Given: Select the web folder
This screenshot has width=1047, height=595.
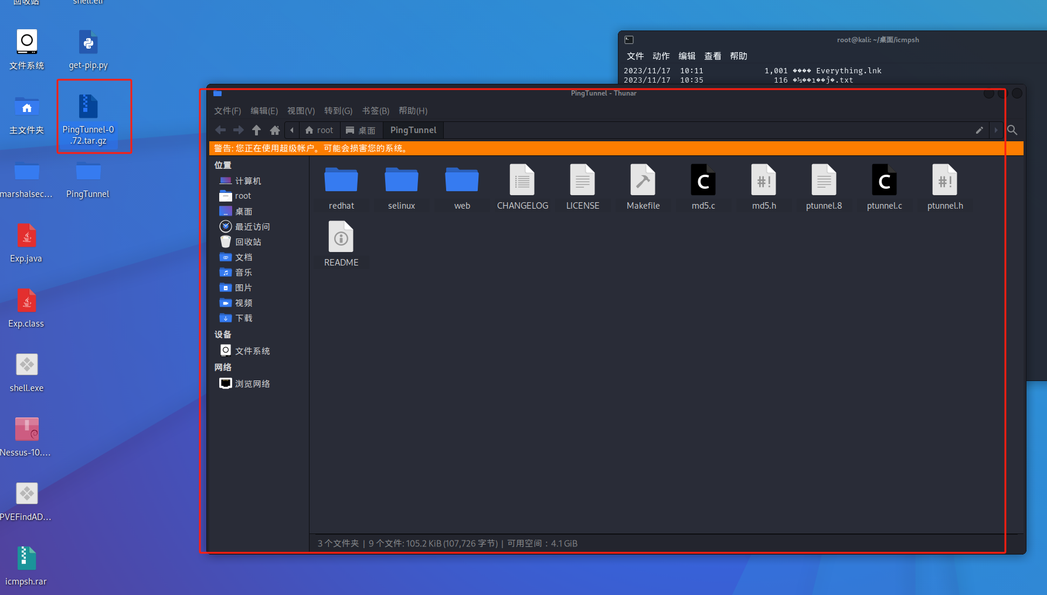Looking at the screenshot, I should click(462, 188).
